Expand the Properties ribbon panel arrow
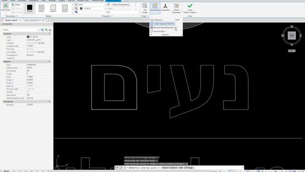The height and width of the screenshot is (172, 305). 112,16
